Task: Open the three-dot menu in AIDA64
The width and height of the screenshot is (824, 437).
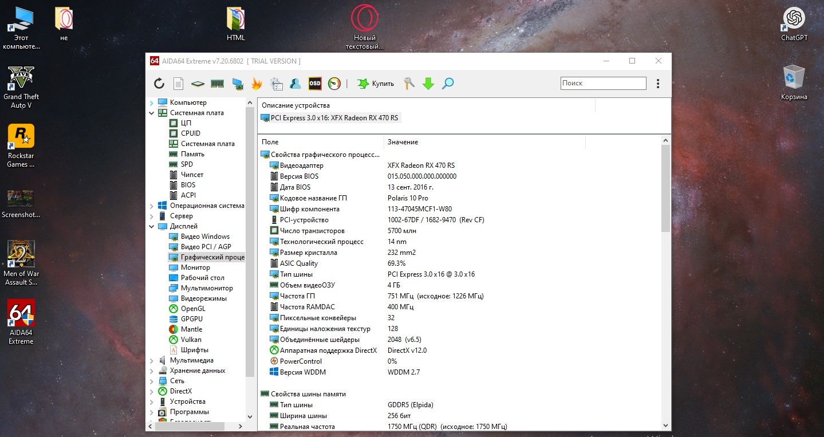Action: coord(658,84)
